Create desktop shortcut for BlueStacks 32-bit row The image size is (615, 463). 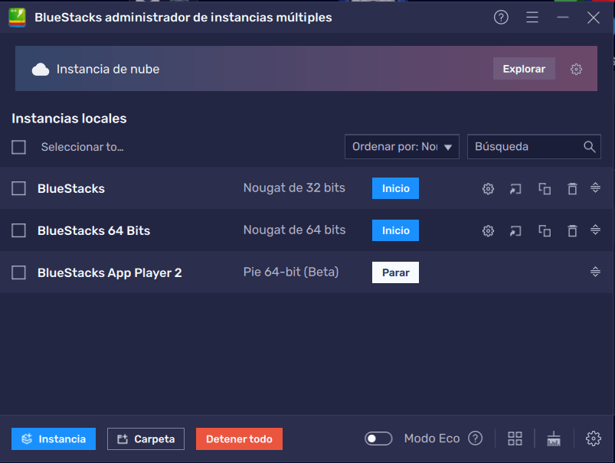(x=515, y=189)
